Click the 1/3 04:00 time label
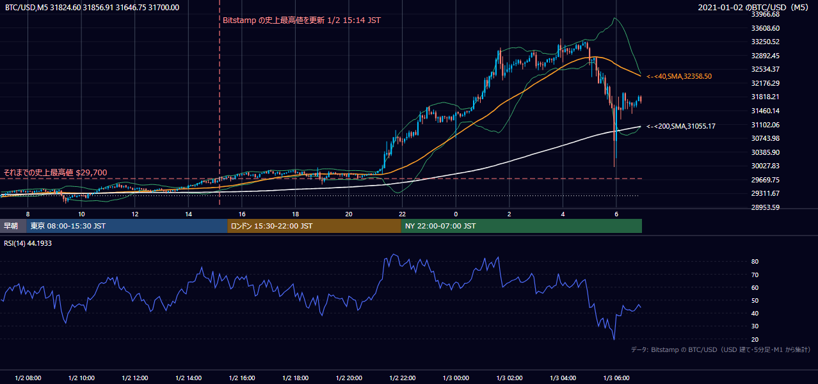Viewport: 818px width, 384px height. pos(563,378)
